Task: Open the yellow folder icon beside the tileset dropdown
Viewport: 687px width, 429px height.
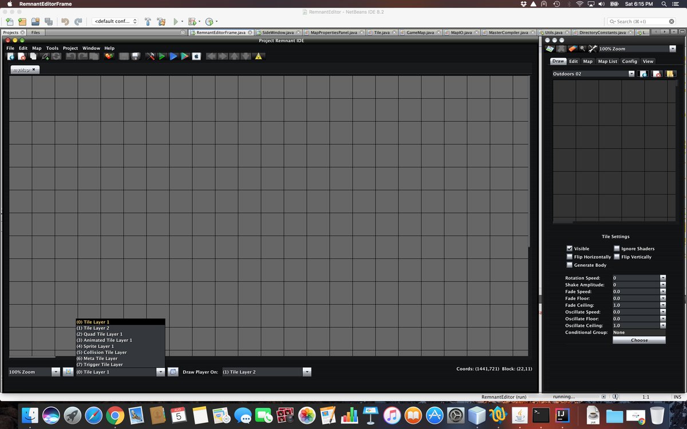Action: tap(670, 73)
